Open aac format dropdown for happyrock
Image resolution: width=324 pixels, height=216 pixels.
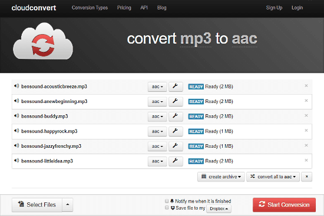[x=157, y=131]
